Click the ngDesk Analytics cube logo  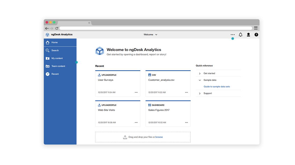point(47,35)
